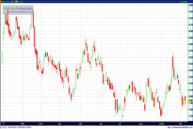Click the 'febr.' month label on time axis
The image size is (193, 129).
coord(23,123)
